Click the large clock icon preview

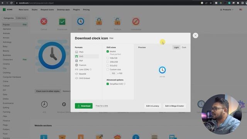[x=52, y=55]
